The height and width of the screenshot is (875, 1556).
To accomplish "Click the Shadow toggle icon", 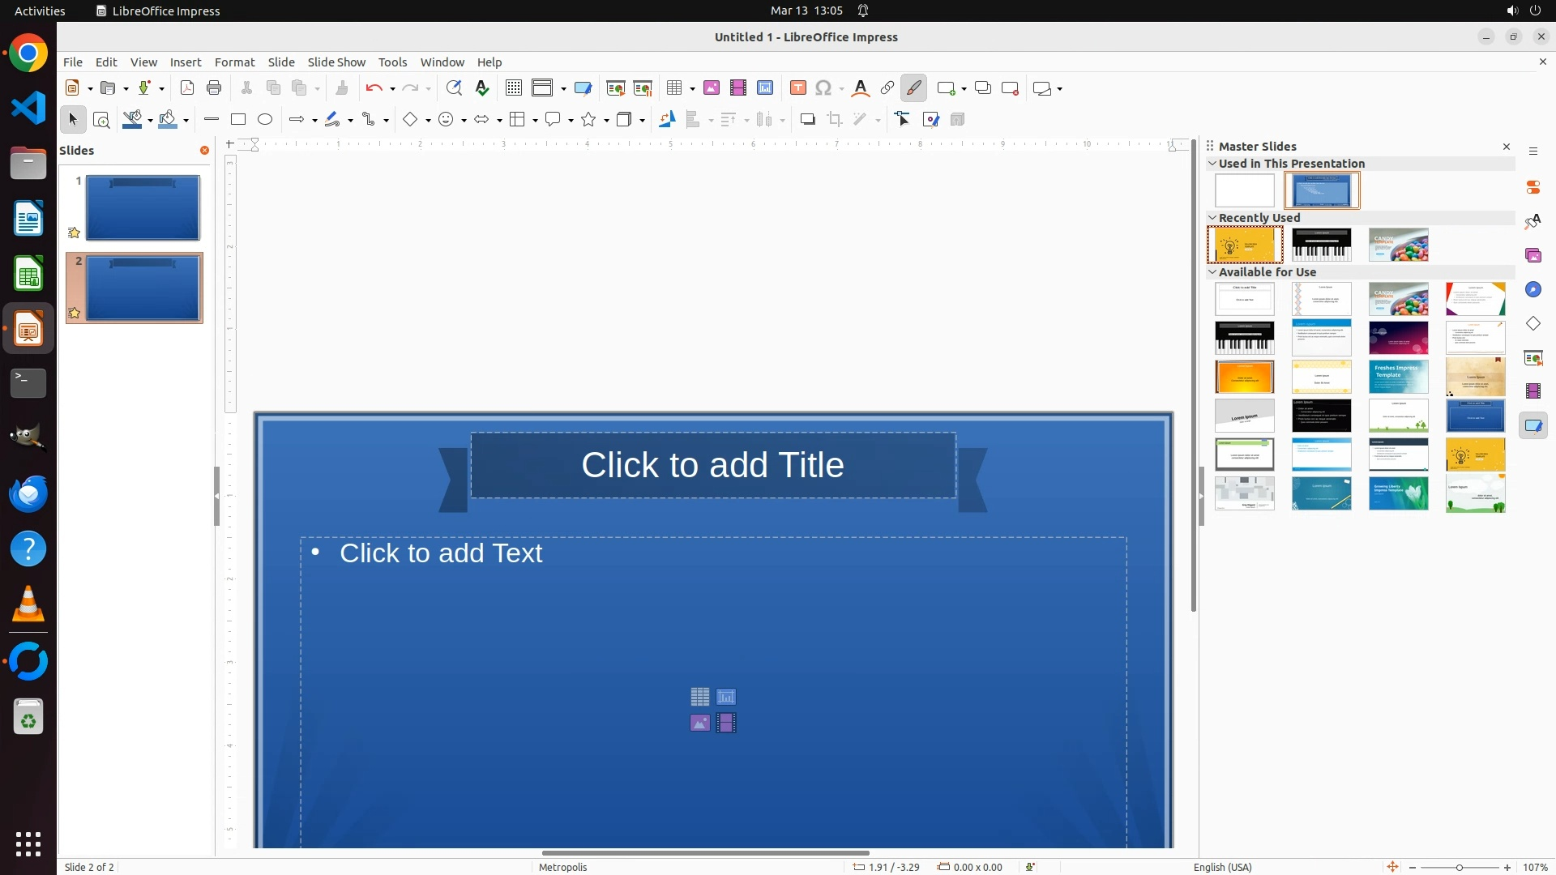I will 807,120.
